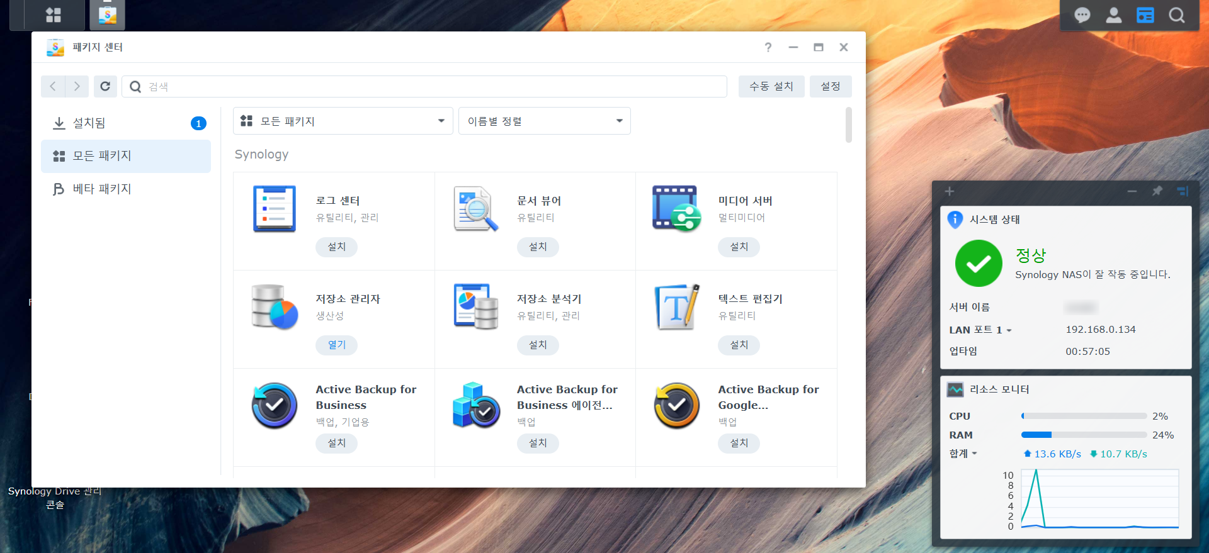Click the 텍스트 편집기 title text

click(x=750, y=299)
